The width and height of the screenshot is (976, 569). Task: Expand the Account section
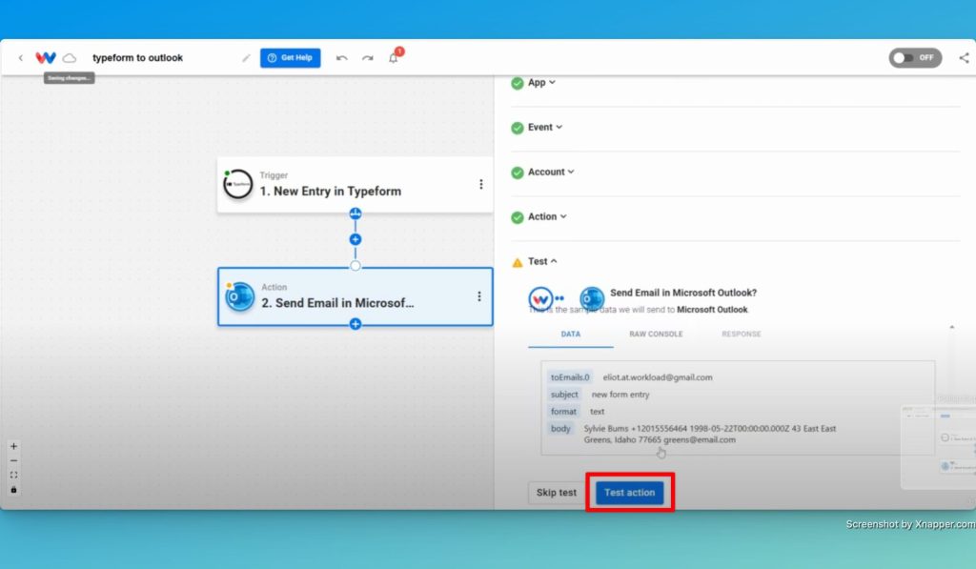click(551, 172)
